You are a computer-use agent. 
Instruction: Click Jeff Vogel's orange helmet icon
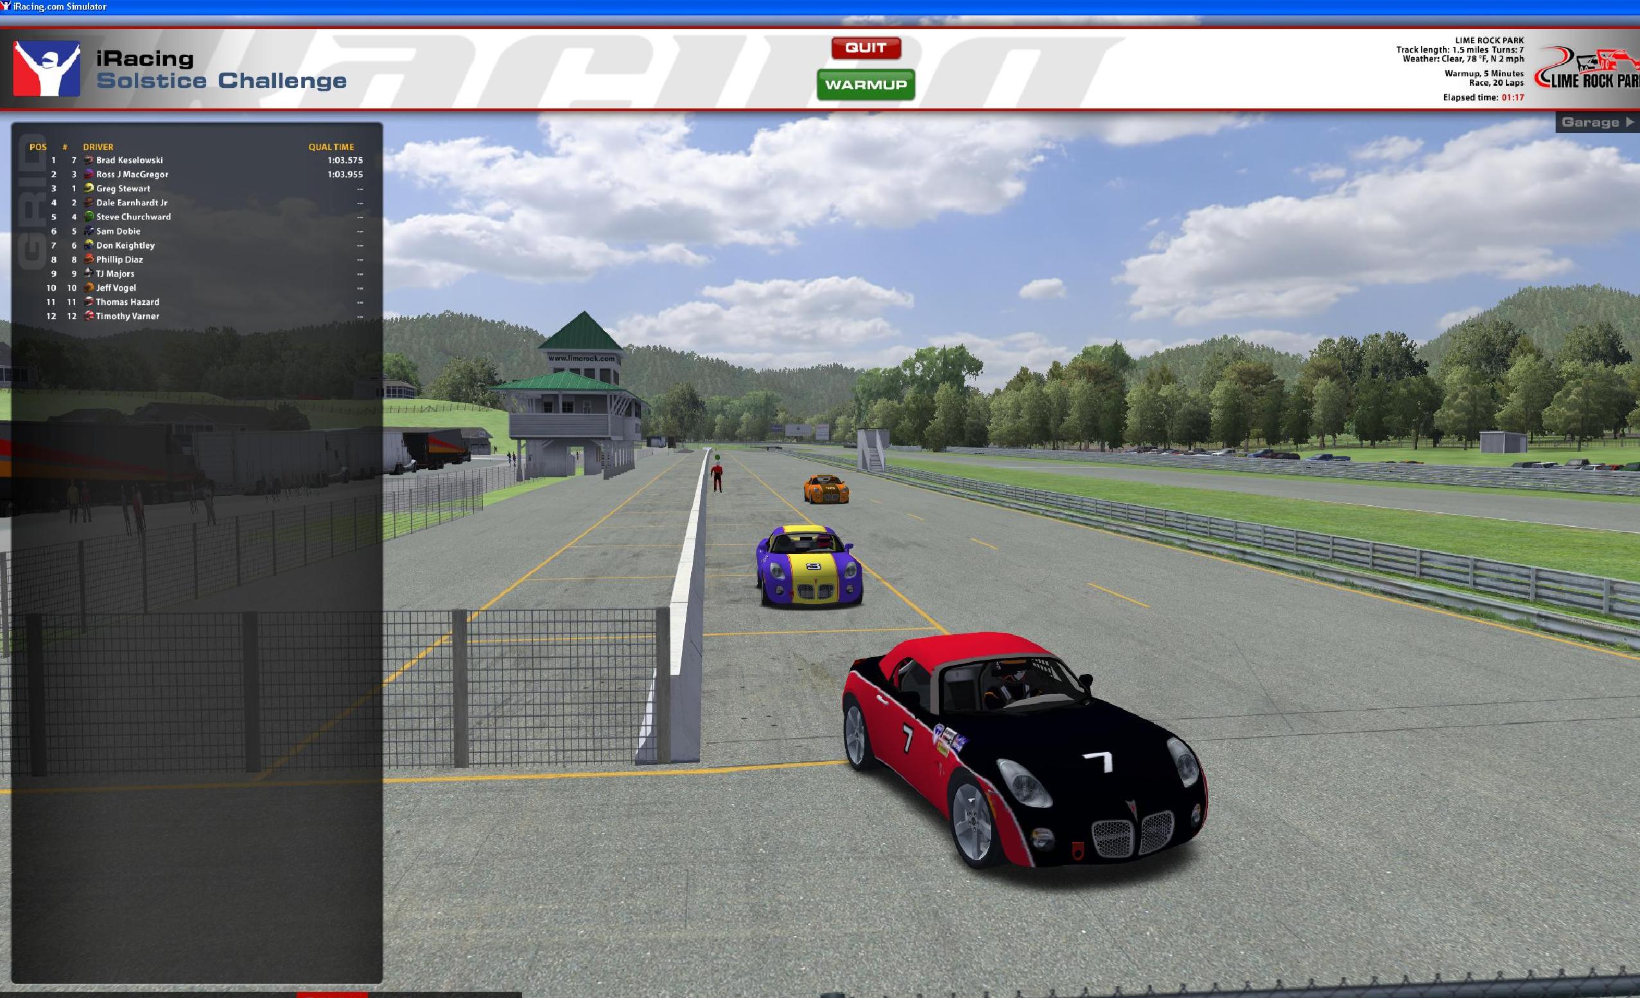point(89,288)
